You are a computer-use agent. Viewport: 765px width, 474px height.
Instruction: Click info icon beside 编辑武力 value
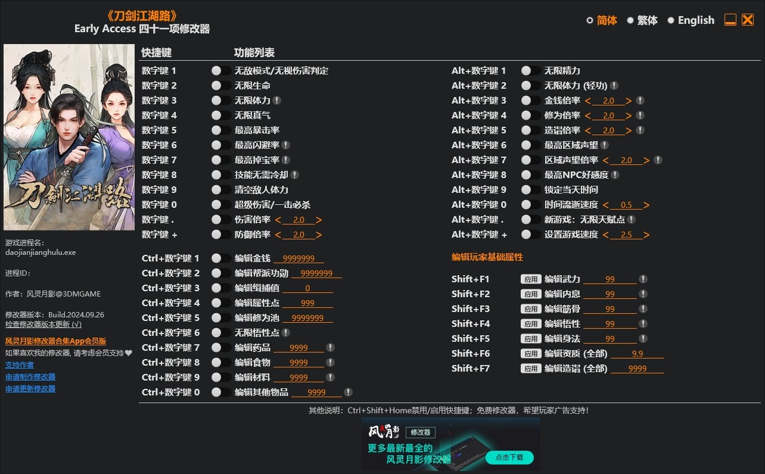643,279
